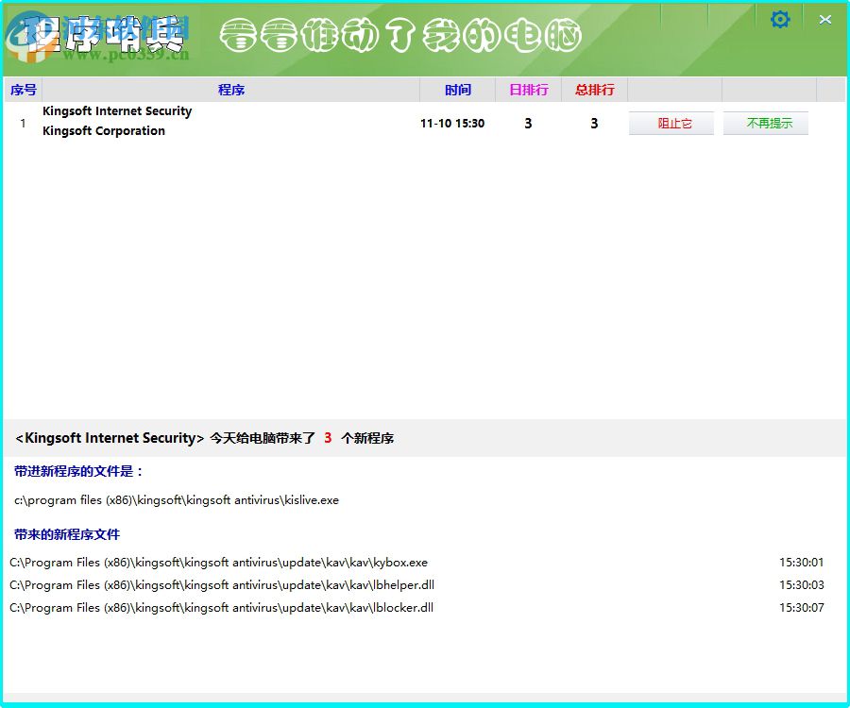Select the 带进新程序的文件是 heading
Viewport: 850px width, 708px height.
[x=78, y=471]
